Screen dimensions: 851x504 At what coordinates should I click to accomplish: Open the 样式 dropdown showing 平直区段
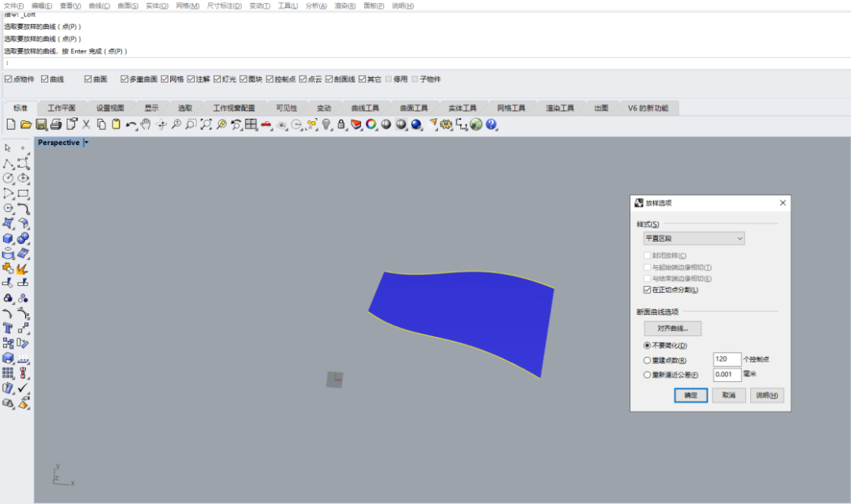[x=693, y=238]
